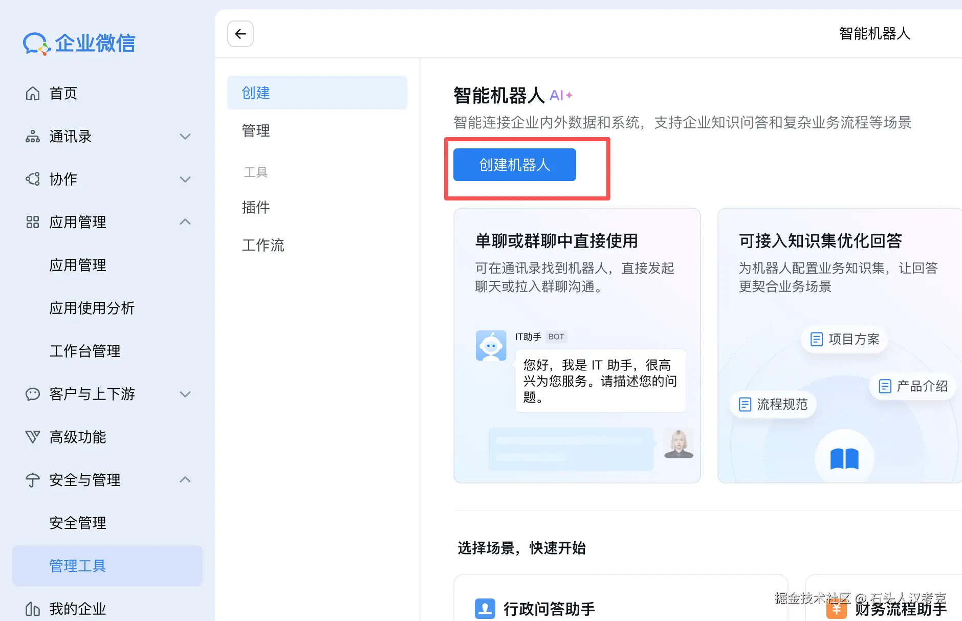Switch to the 管理 tab
Viewport: 962px width, 621px height.
point(317,130)
